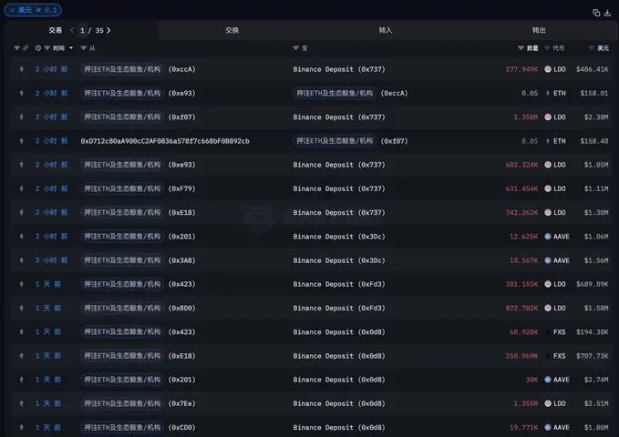Go to next page of transactions
The height and width of the screenshot is (437, 619).
(109, 30)
